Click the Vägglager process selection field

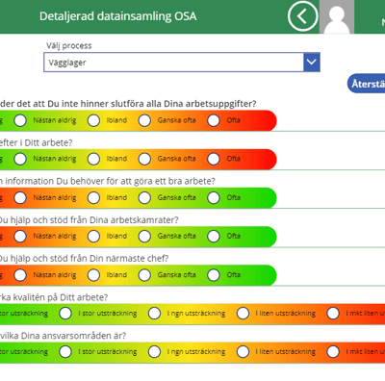182,63
